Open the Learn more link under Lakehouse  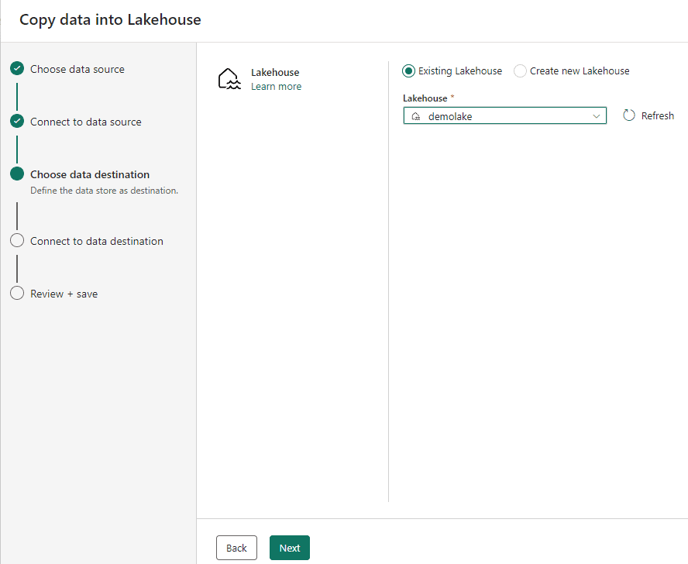(x=276, y=87)
